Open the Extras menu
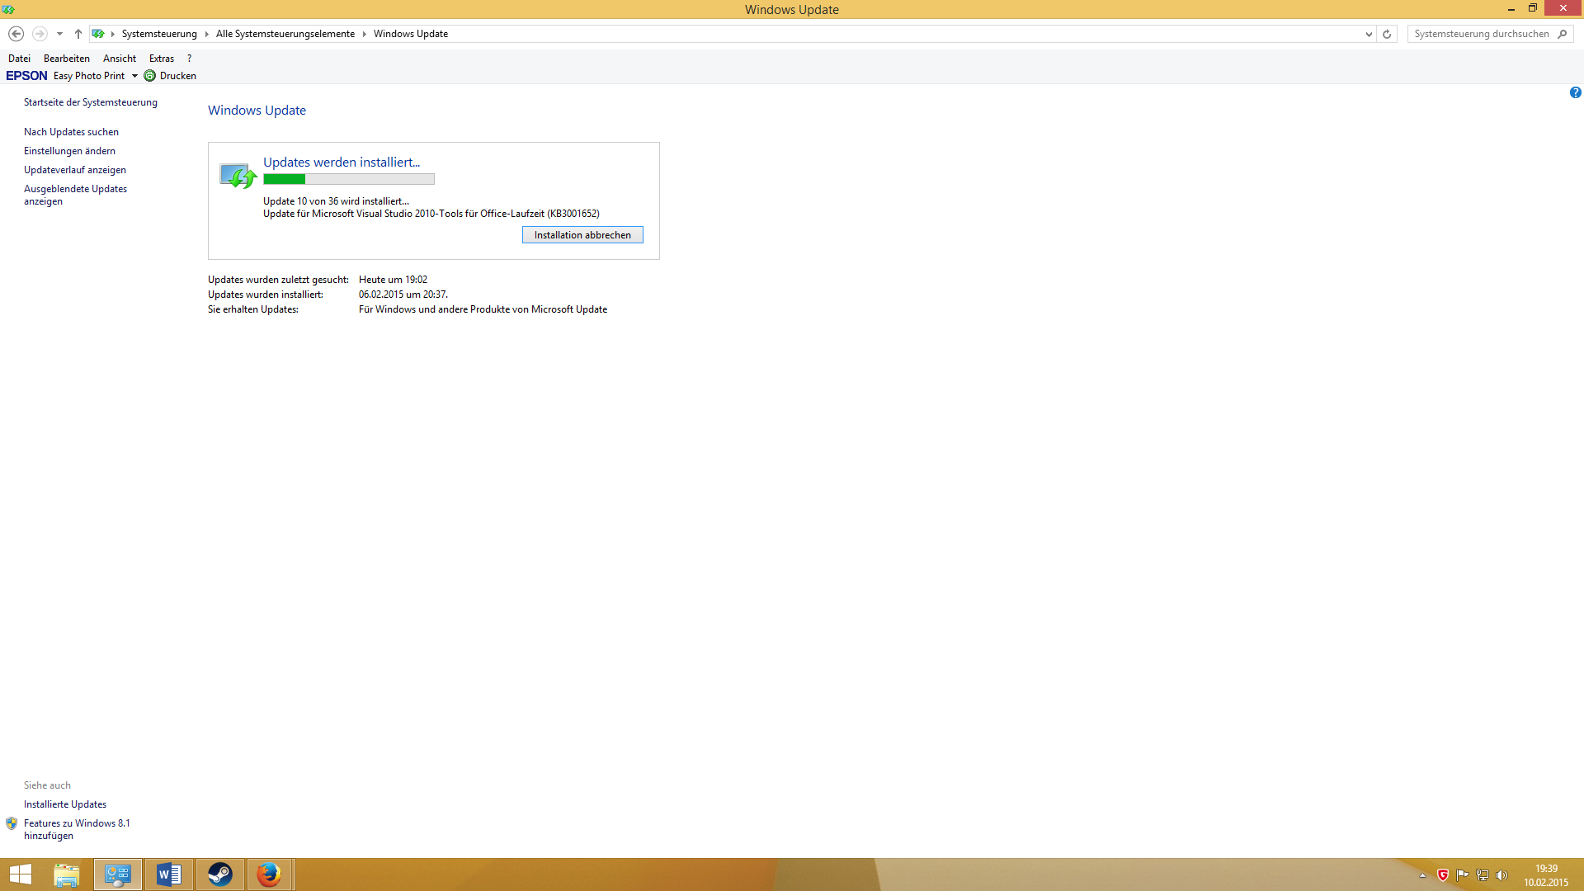The height and width of the screenshot is (891, 1584). [161, 59]
